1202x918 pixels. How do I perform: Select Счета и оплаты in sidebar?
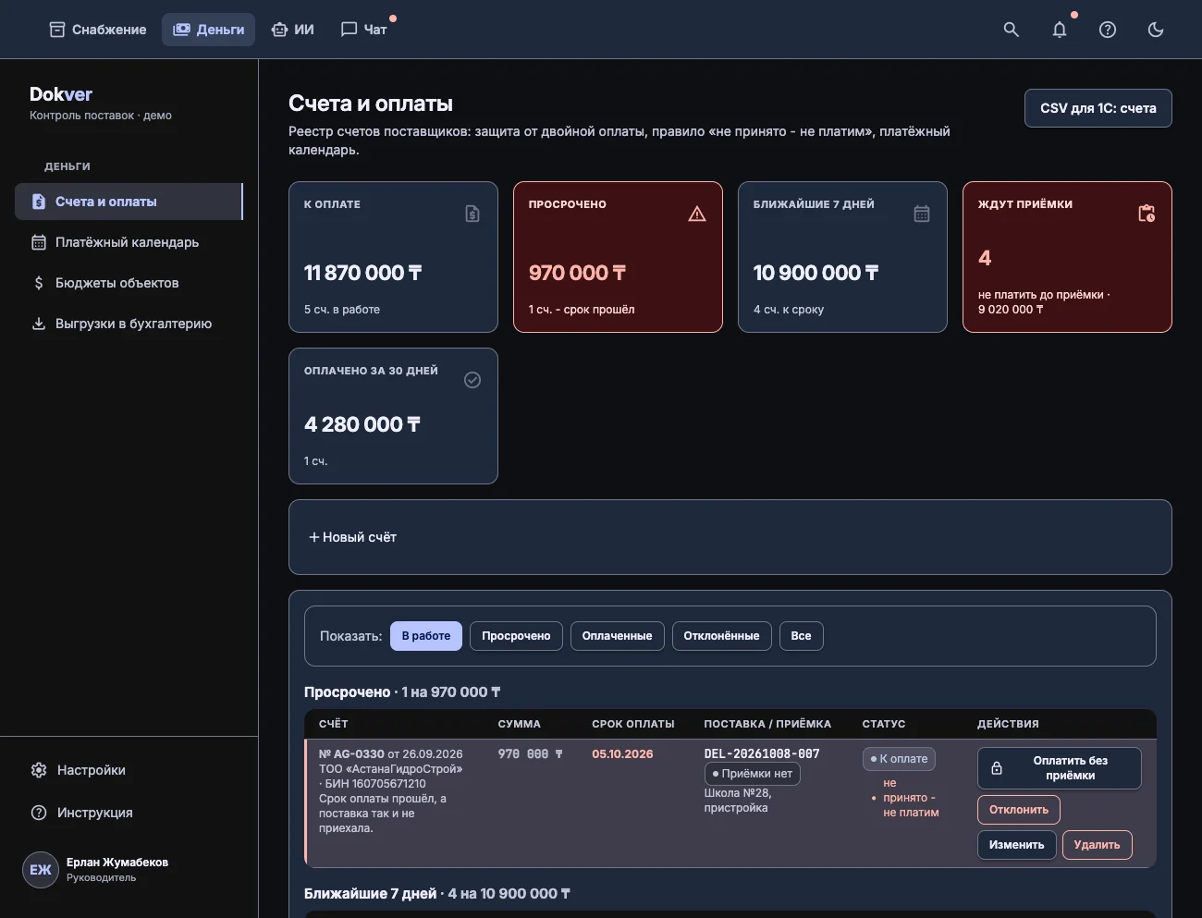click(x=129, y=202)
